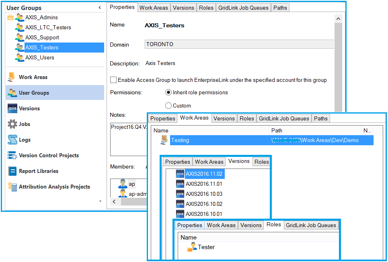This screenshot has height=262, width=388.
Task: Click the Work Areas\Dev\Demo path cell
Action: coord(315,140)
